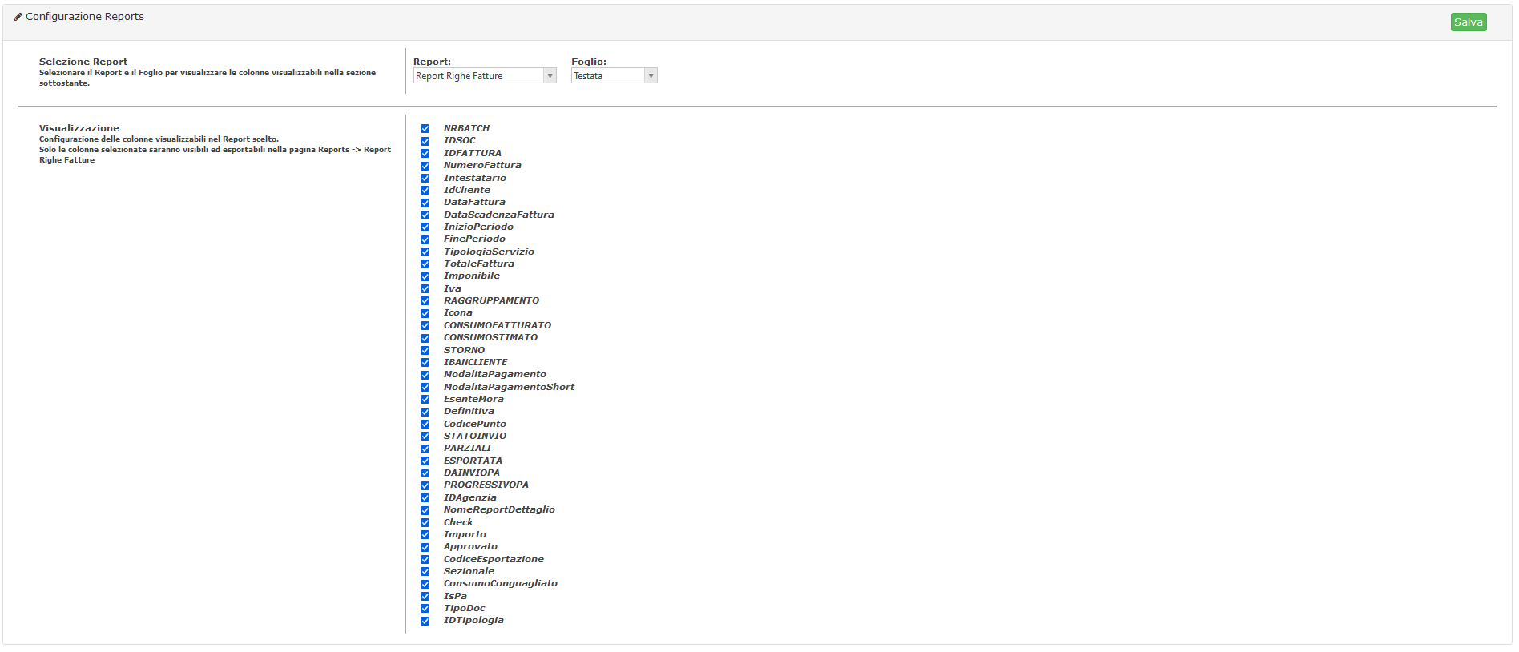
Task: Uncheck the NRBATCH checkbox
Action: pos(425,129)
